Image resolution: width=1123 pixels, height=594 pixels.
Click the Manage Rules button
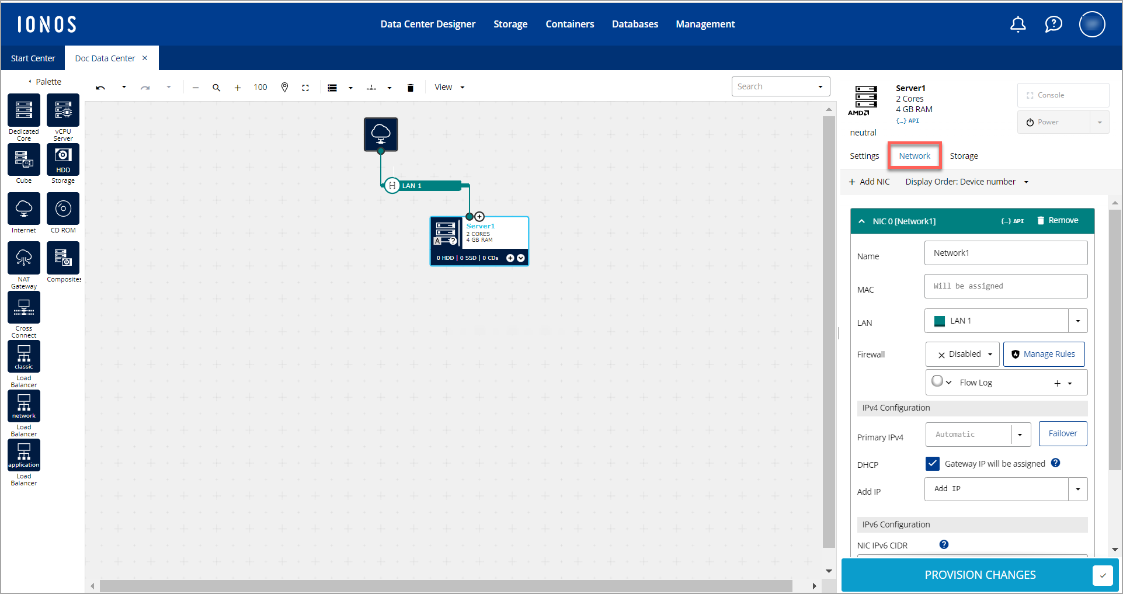click(x=1044, y=355)
